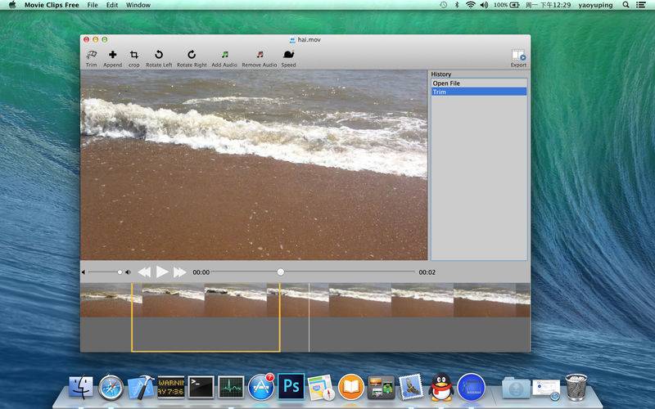
Task: Click the 00:02 end time label
Action: pos(427,272)
